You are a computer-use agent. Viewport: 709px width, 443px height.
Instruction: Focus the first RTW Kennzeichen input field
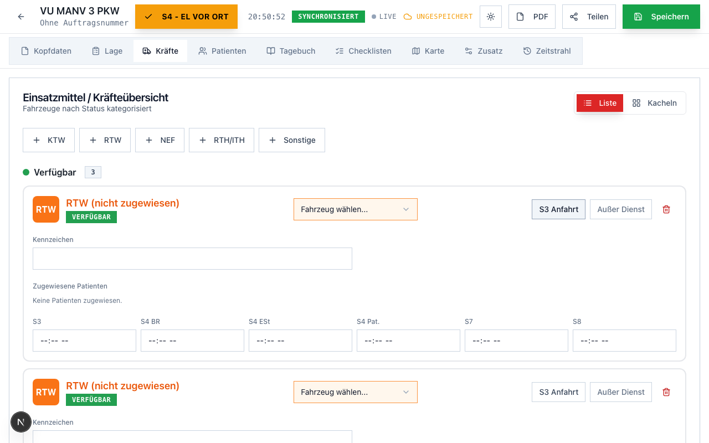pyautogui.click(x=192, y=259)
